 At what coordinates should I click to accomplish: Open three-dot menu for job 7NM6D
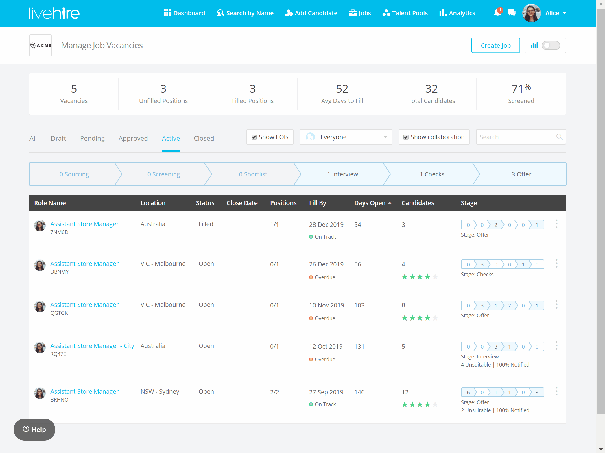click(556, 224)
